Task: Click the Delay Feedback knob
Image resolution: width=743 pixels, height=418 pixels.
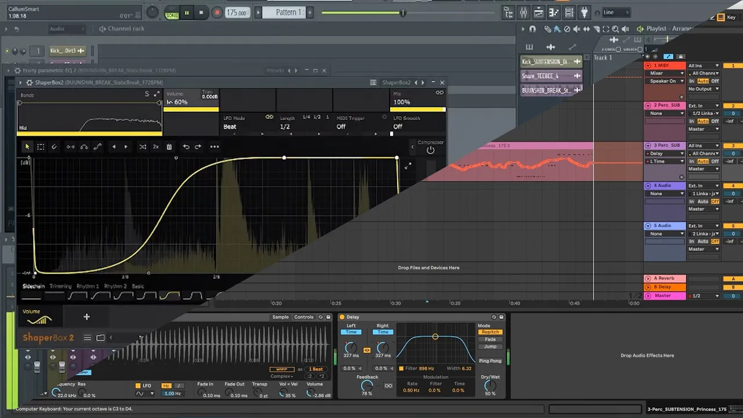Action: tap(367, 385)
